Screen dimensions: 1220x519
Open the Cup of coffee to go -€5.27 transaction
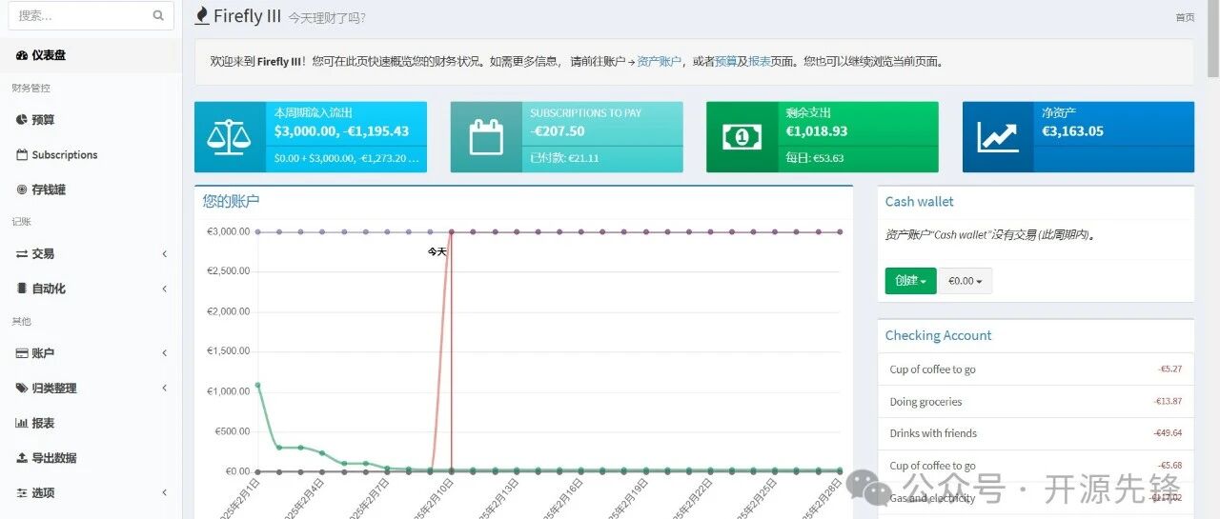tap(932, 369)
